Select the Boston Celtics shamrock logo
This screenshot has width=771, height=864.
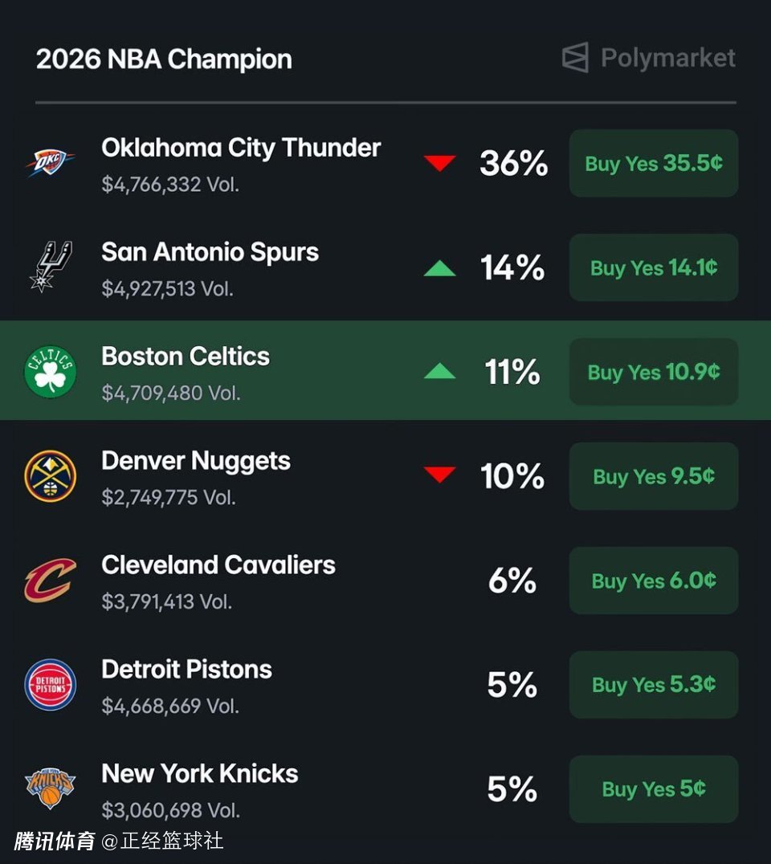pyautogui.click(x=50, y=372)
